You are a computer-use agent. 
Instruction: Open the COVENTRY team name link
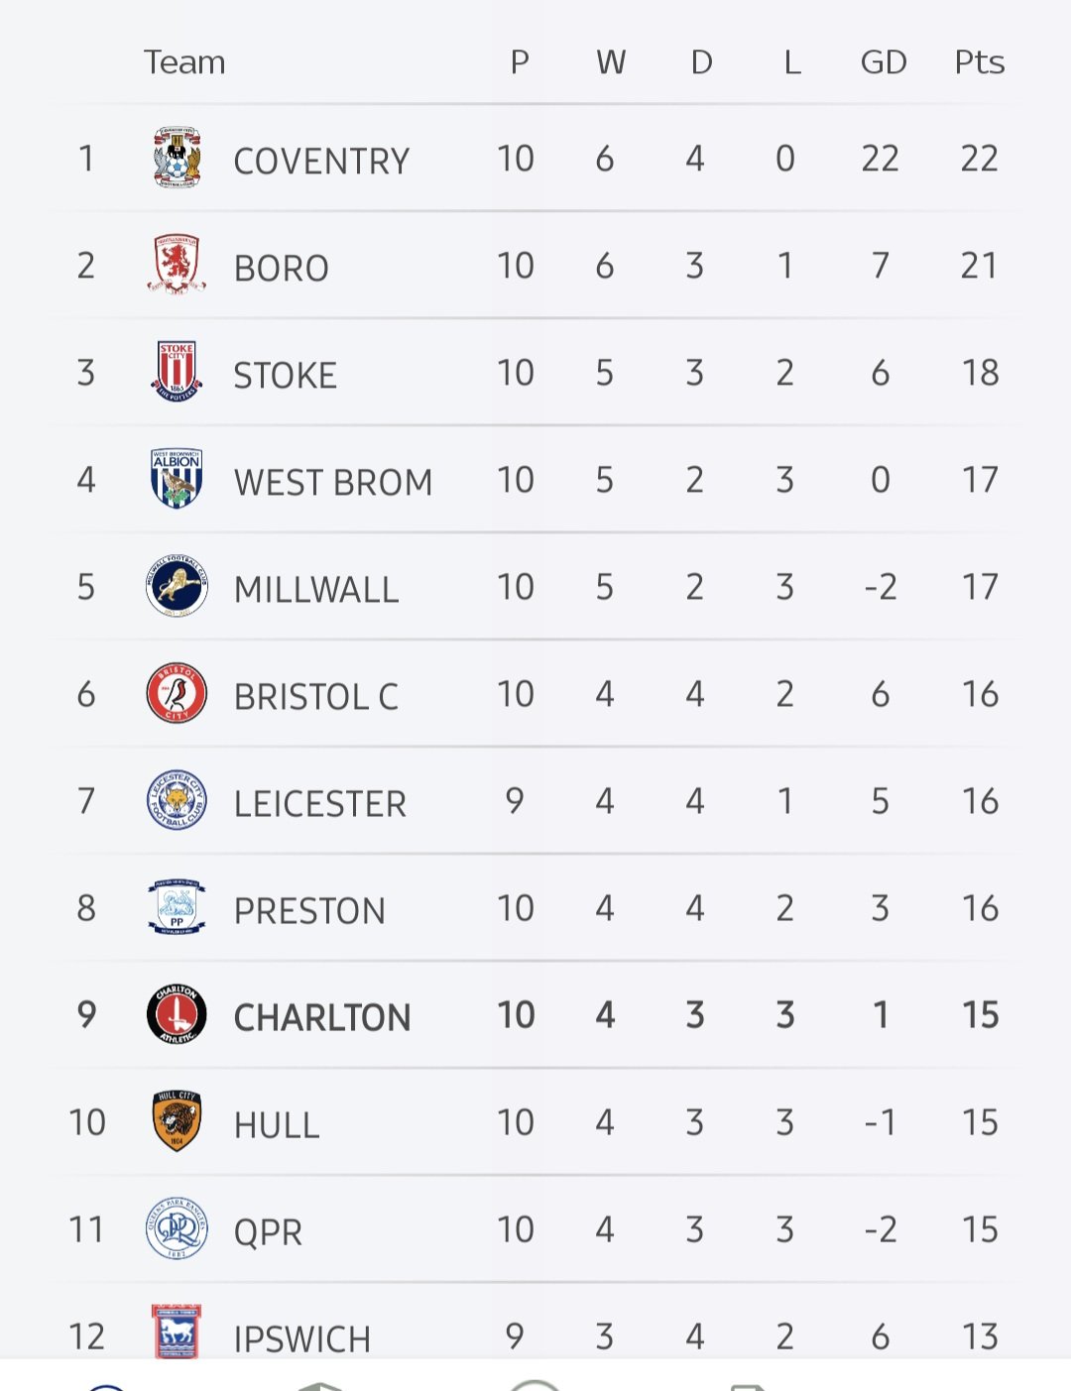tap(321, 161)
